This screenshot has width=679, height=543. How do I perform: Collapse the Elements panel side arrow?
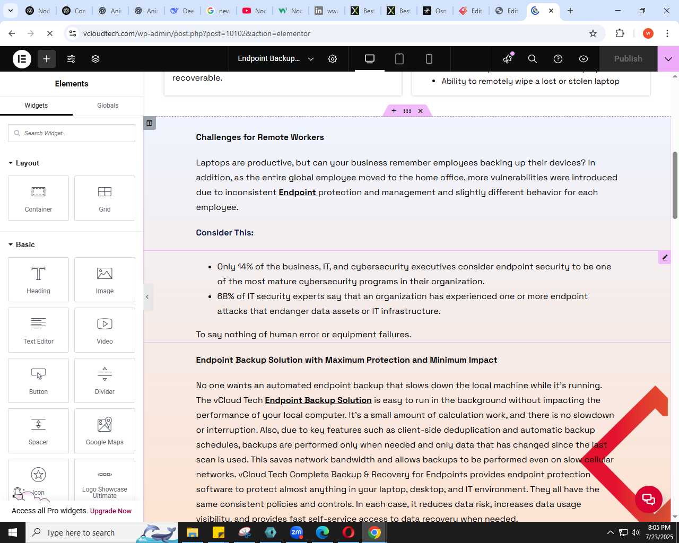pyautogui.click(x=147, y=297)
